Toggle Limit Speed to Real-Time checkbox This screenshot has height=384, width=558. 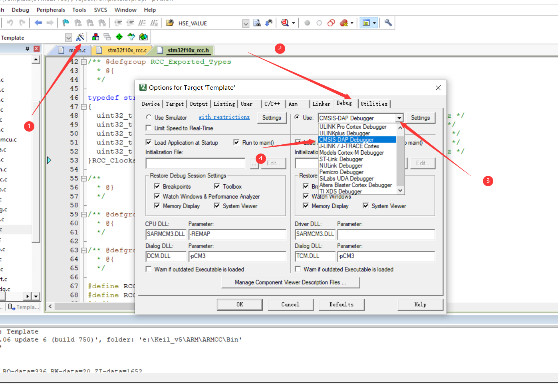point(149,128)
